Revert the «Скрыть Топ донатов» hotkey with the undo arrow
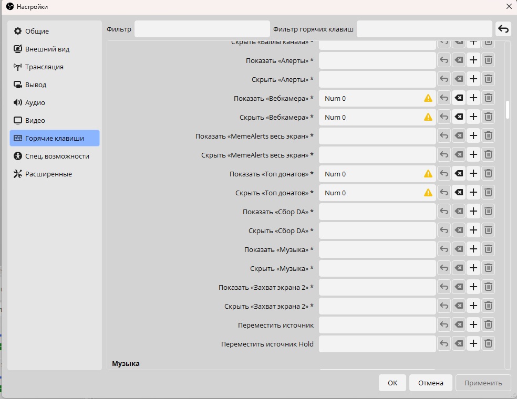Screen dimensions: 517x399 coord(444,192)
